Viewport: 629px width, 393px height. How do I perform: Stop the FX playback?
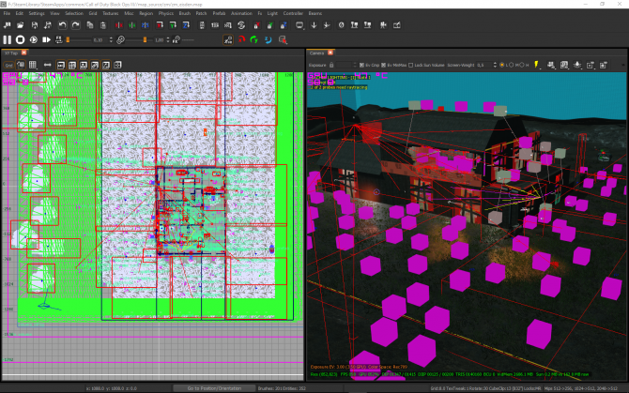(20, 39)
